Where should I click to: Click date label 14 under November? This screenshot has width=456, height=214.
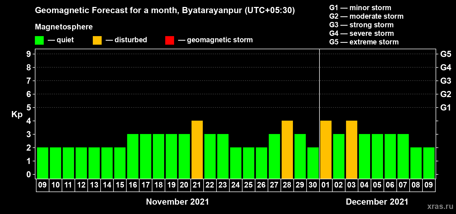(107, 185)
